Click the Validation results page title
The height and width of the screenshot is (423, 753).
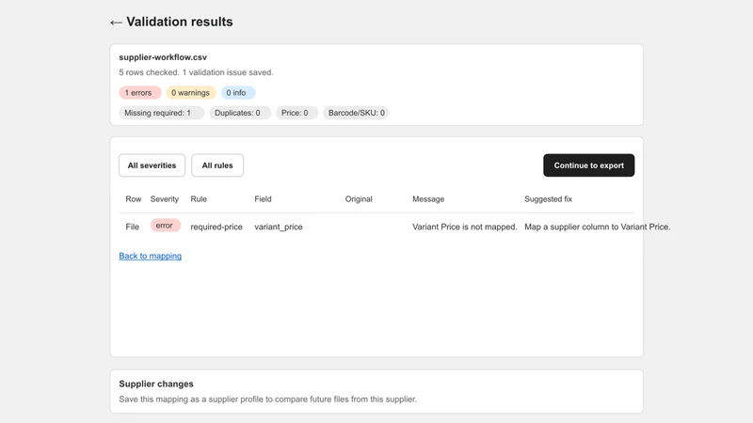click(x=180, y=22)
